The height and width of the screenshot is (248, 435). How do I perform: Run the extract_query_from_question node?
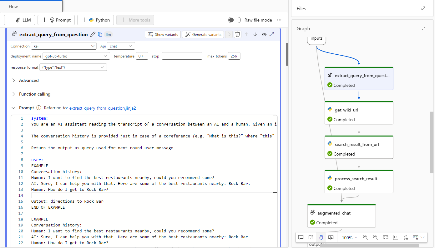(229, 34)
